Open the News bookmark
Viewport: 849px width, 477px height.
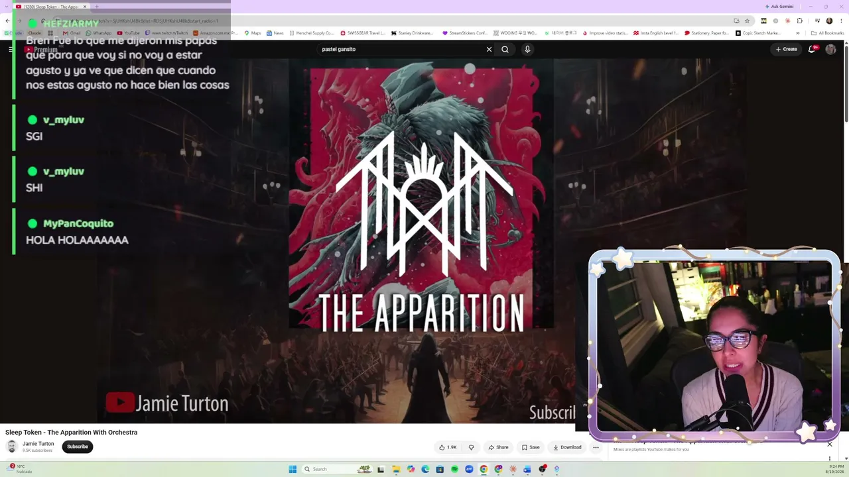point(275,33)
